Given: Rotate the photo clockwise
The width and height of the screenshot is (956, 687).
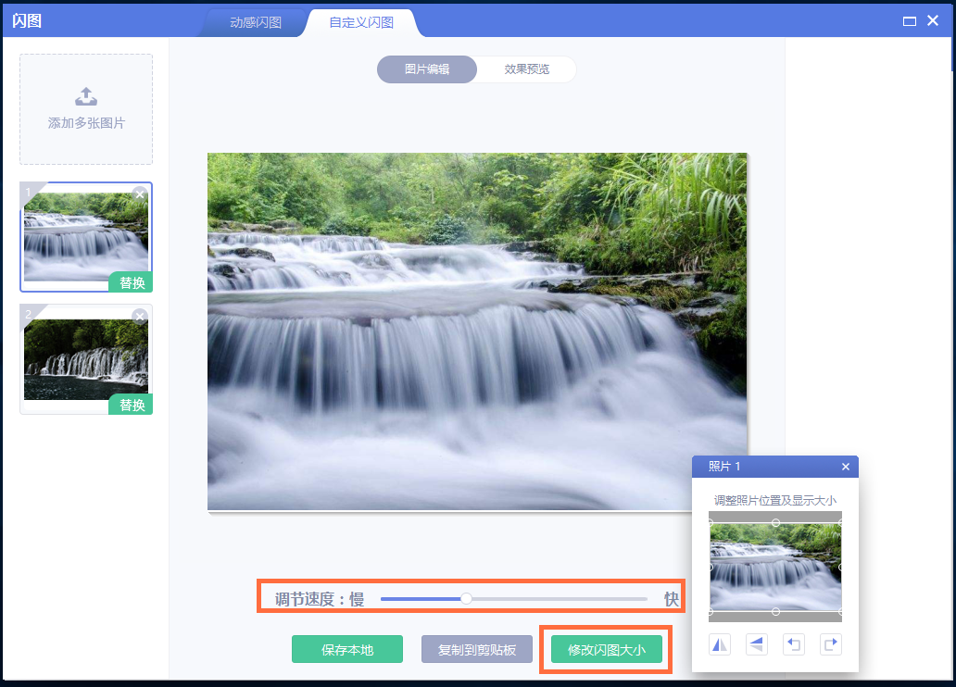Looking at the screenshot, I should pyautogui.click(x=831, y=644).
